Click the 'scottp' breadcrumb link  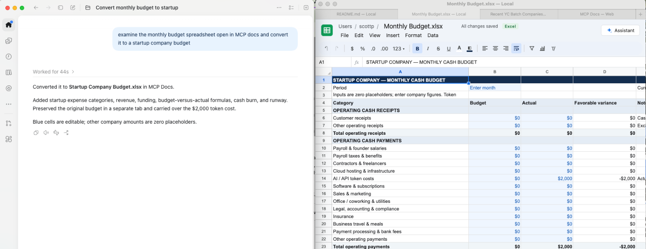point(367,26)
